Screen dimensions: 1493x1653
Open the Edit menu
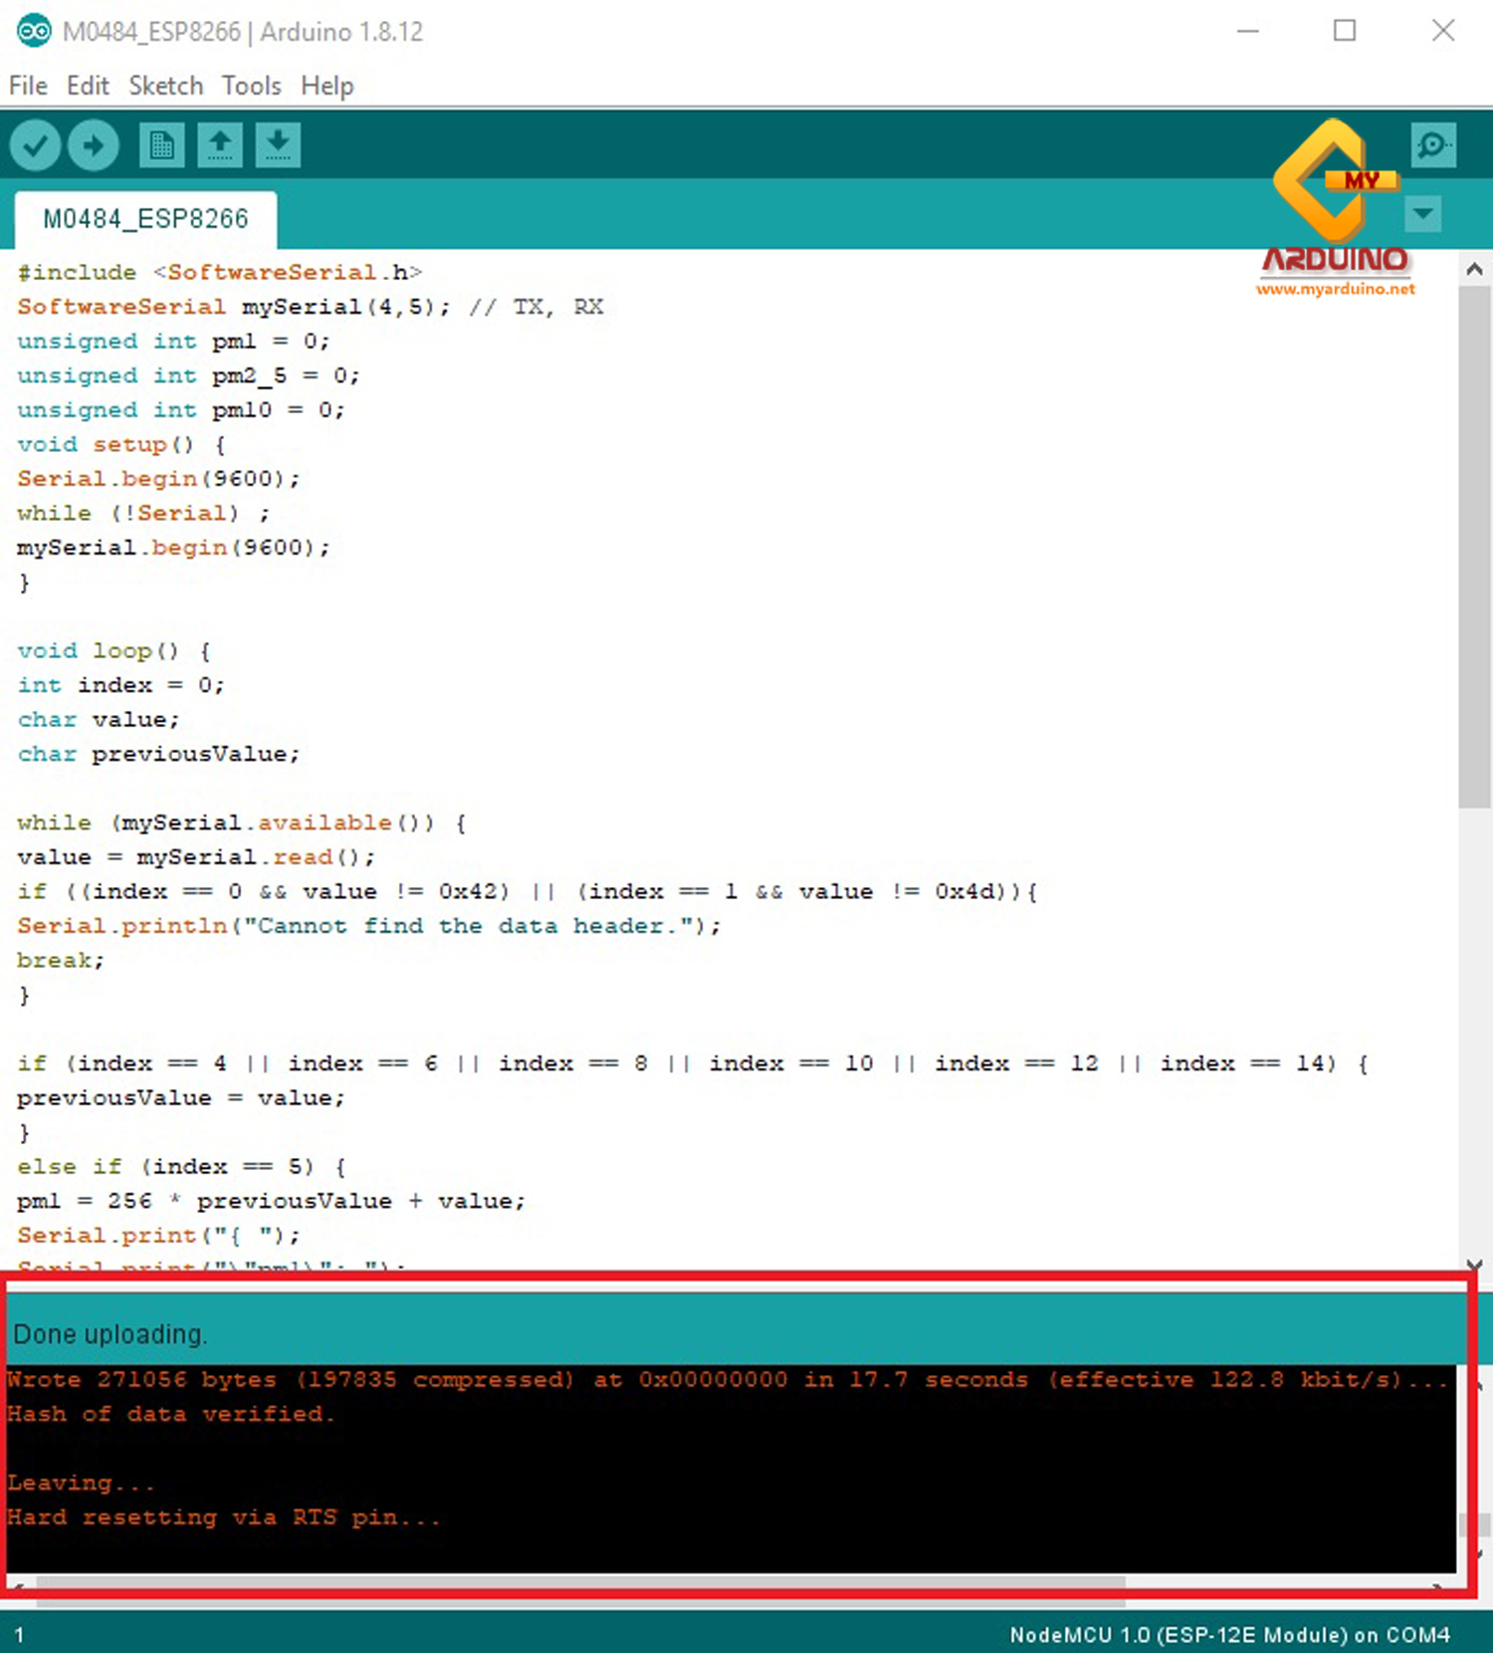pyautogui.click(x=88, y=87)
